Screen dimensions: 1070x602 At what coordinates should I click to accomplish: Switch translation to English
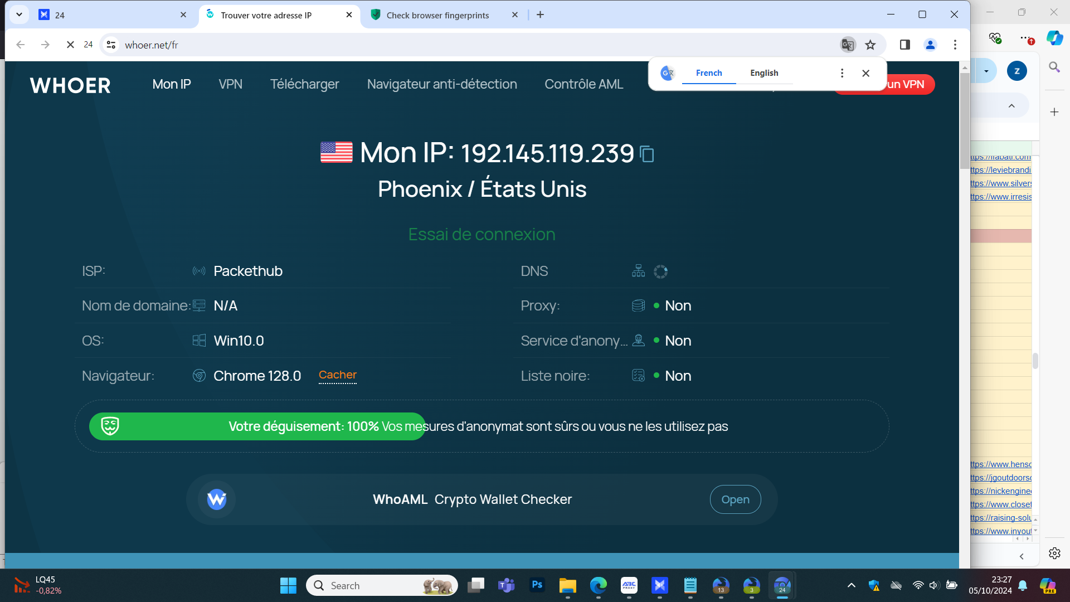[x=764, y=73]
